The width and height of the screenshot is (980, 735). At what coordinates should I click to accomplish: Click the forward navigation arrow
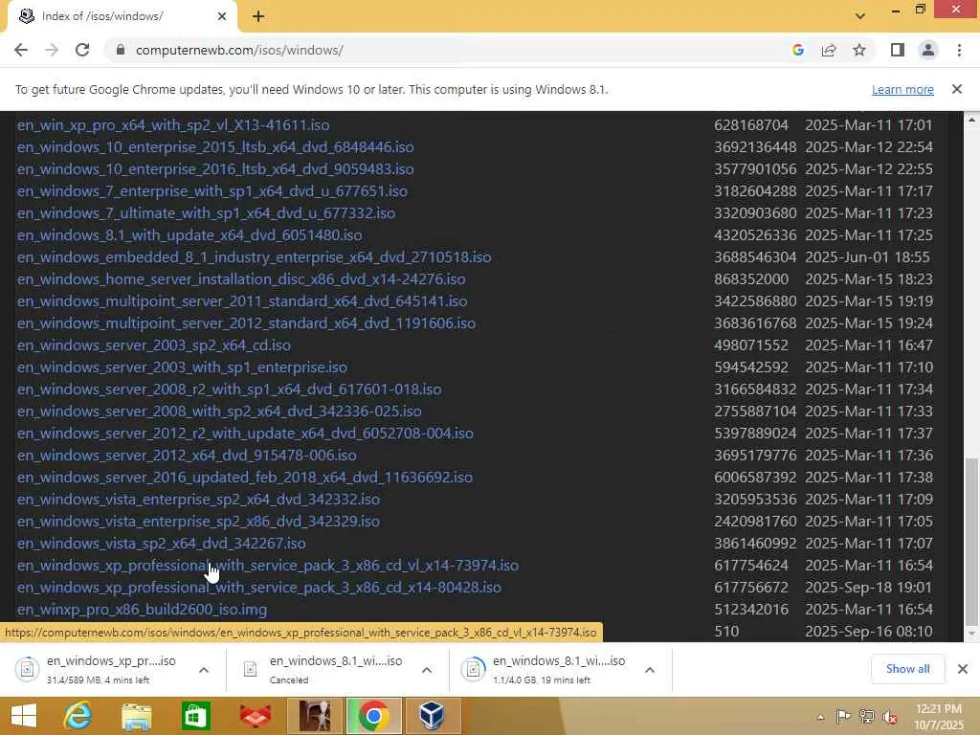[x=52, y=50]
